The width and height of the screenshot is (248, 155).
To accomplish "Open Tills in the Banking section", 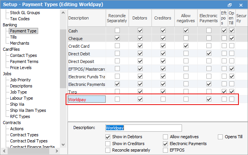I will click(13, 37).
